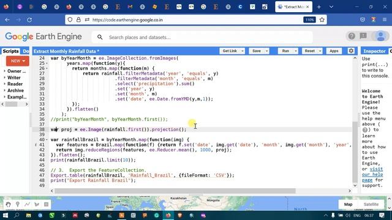Viewport: 392px width, 220px height.
Task: Click the script title Extract Monthly Rainfall Data
Action: [66, 51]
